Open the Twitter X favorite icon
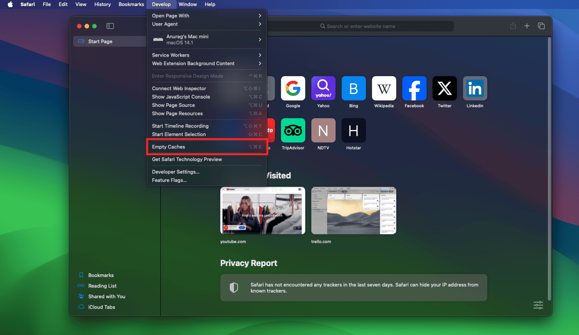Screen dimensions: 579x335 (x=445, y=88)
